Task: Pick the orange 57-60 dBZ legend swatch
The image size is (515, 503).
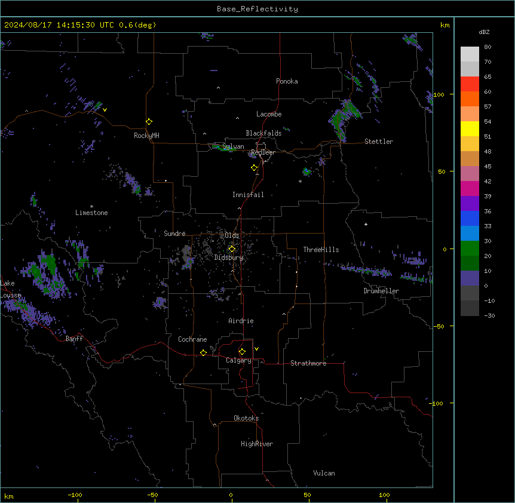Action: pos(470,99)
